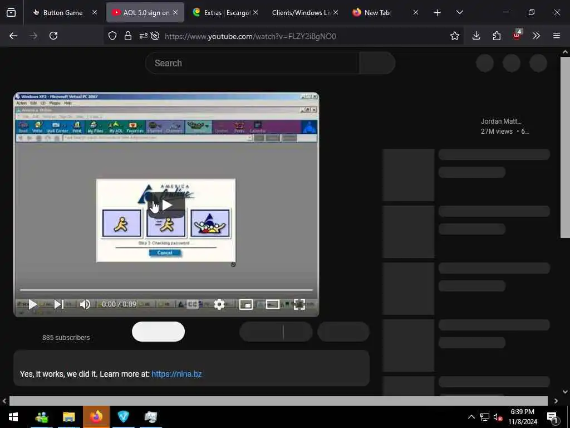Bookmark this page with the star icon
Viewport: 570px width, 428px height.
click(x=454, y=36)
